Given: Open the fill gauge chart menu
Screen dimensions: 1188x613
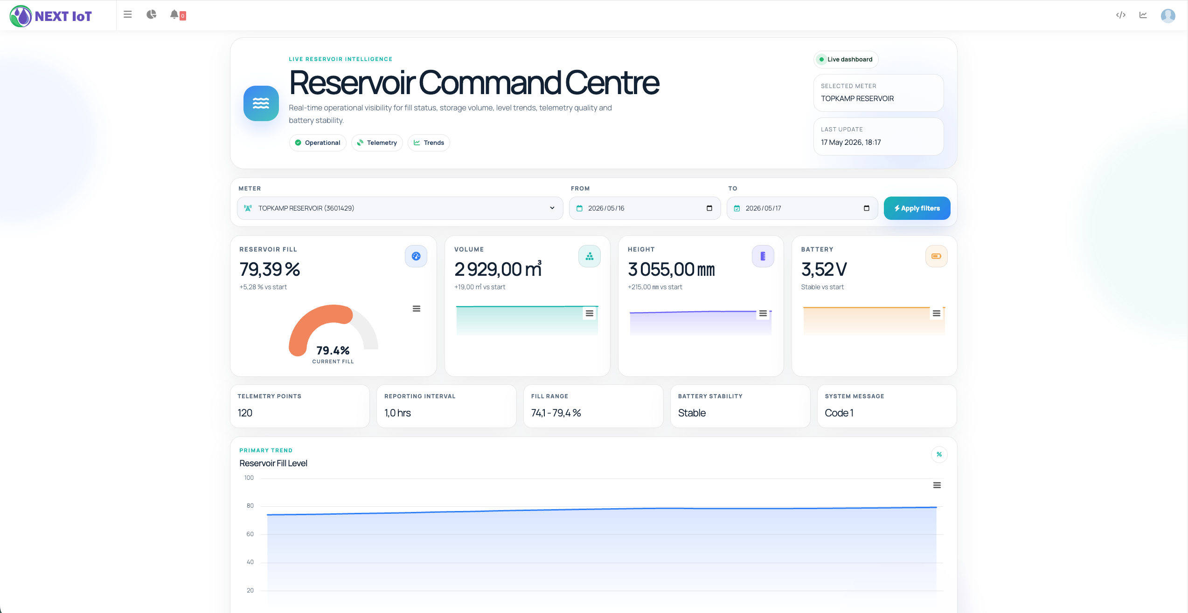Looking at the screenshot, I should click(x=416, y=309).
